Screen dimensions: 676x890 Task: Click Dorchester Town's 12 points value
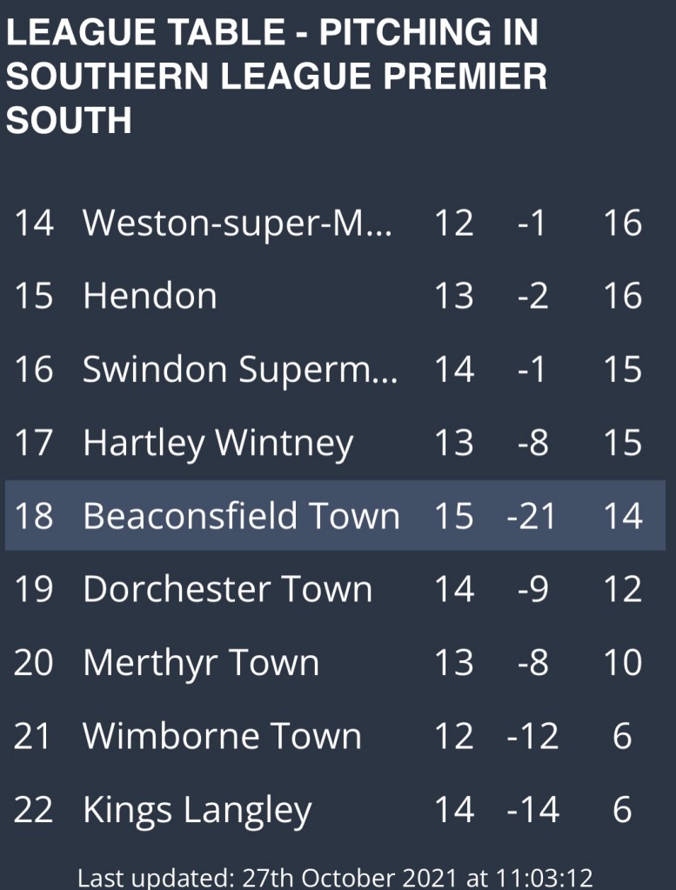(622, 590)
